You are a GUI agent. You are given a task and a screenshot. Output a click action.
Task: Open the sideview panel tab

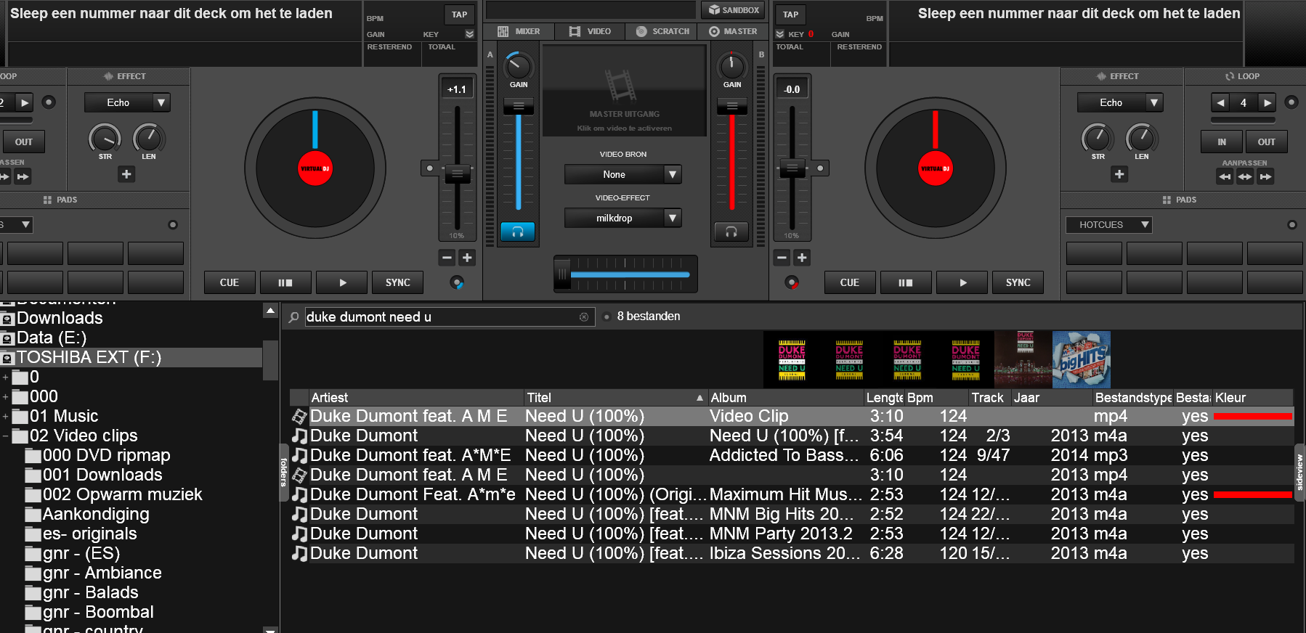(1299, 473)
